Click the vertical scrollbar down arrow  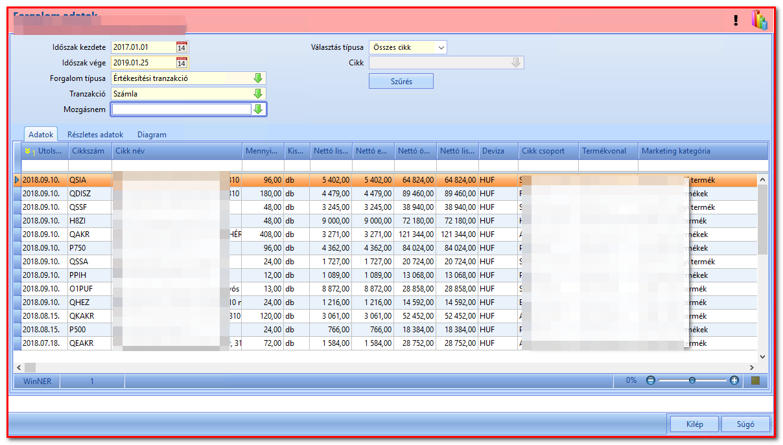tap(762, 357)
